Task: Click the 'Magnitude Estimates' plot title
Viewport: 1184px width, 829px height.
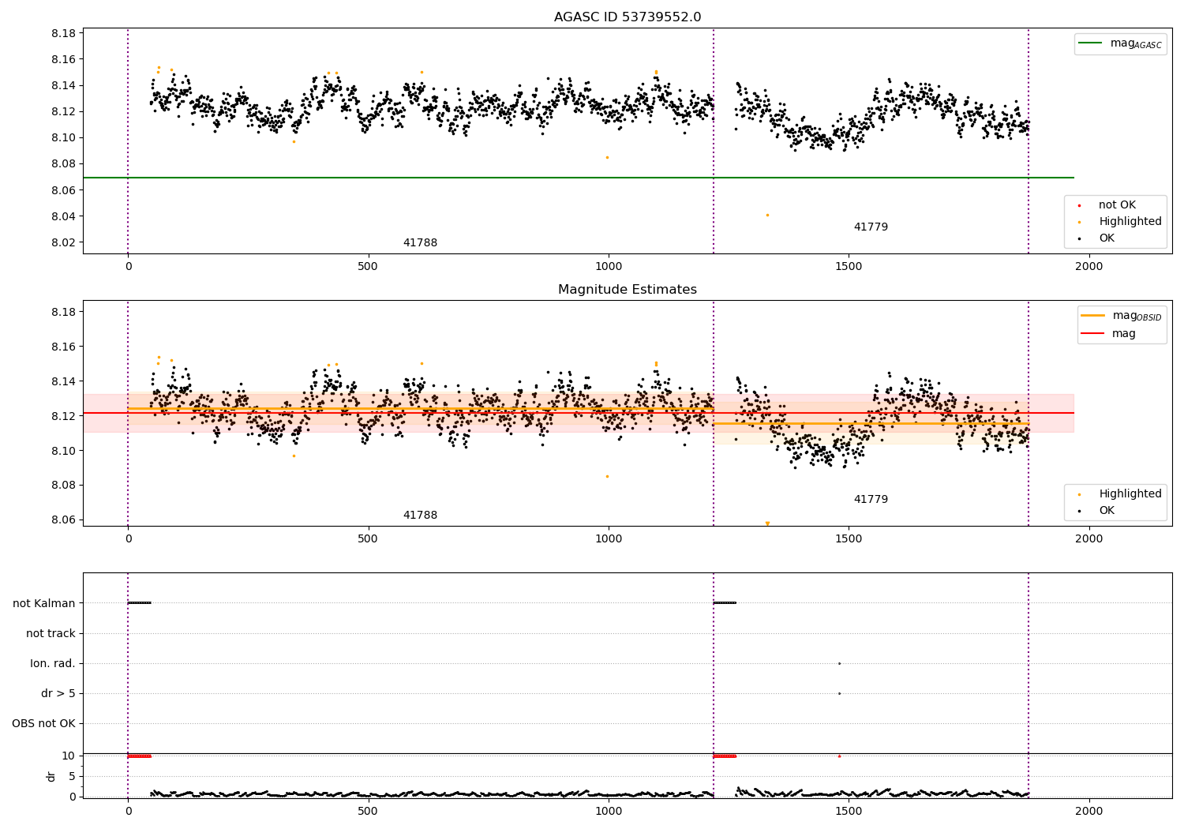Action: [x=628, y=290]
